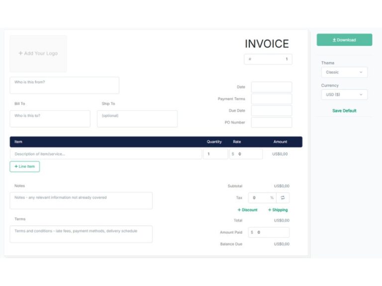
Task: Open the Date field
Action: [271, 87]
